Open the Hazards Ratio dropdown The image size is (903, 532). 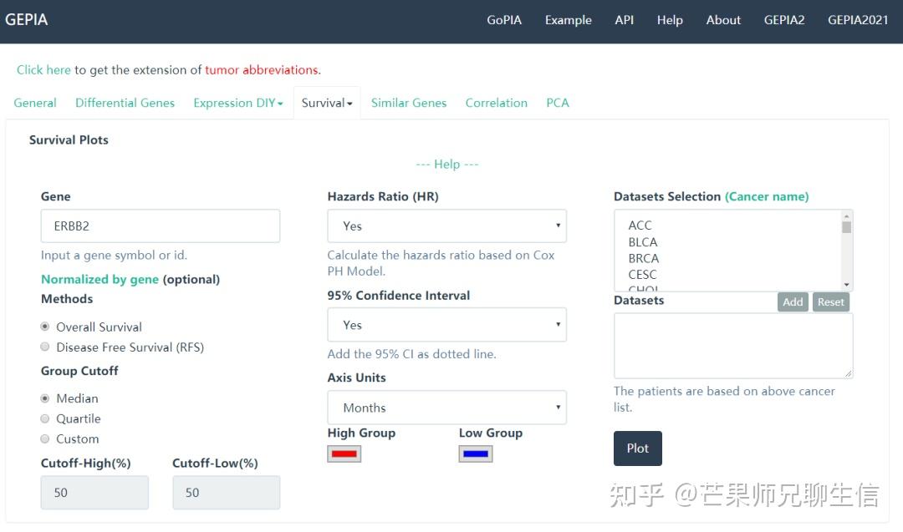point(446,226)
